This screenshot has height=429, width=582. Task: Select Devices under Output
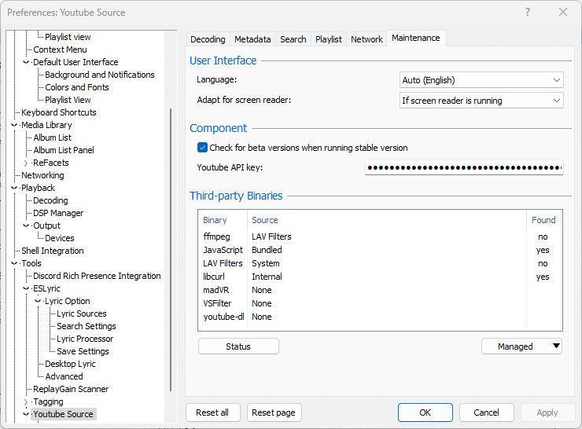click(60, 238)
